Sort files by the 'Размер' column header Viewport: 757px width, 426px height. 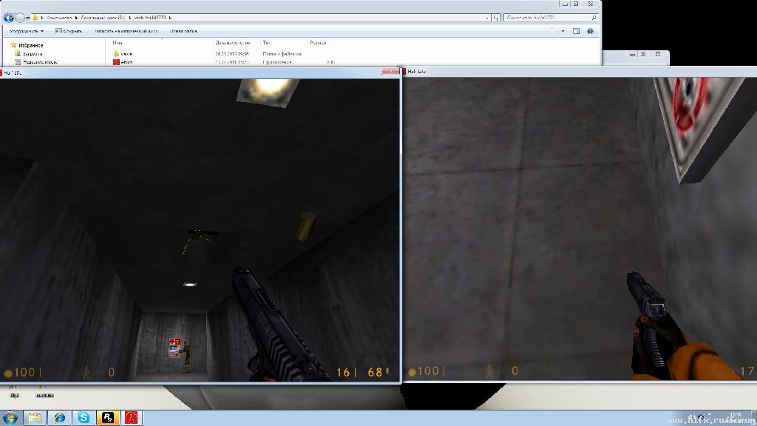(x=318, y=42)
